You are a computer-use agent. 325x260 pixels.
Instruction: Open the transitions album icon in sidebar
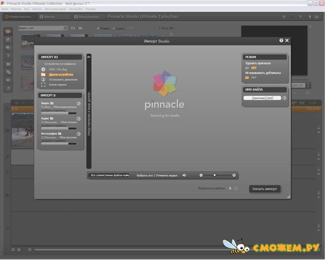[x=8, y=40]
